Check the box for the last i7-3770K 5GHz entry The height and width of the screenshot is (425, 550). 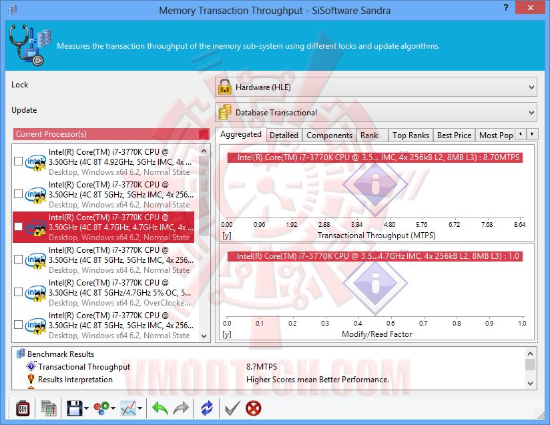coord(18,325)
